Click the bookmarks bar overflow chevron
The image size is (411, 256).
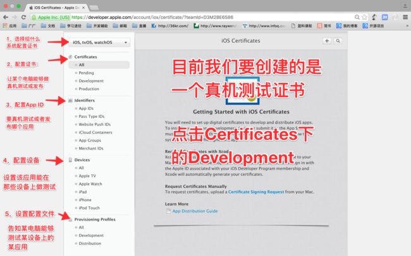(407, 26)
